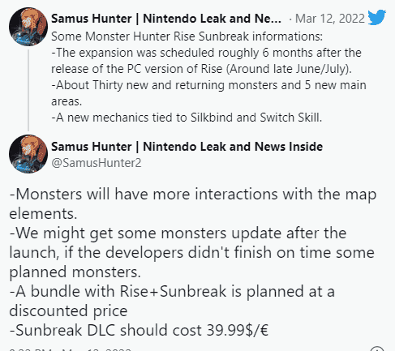Click the 'Monsters will have more interactions' line
Viewport: 395px width, 351px height.
click(x=193, y=195)
